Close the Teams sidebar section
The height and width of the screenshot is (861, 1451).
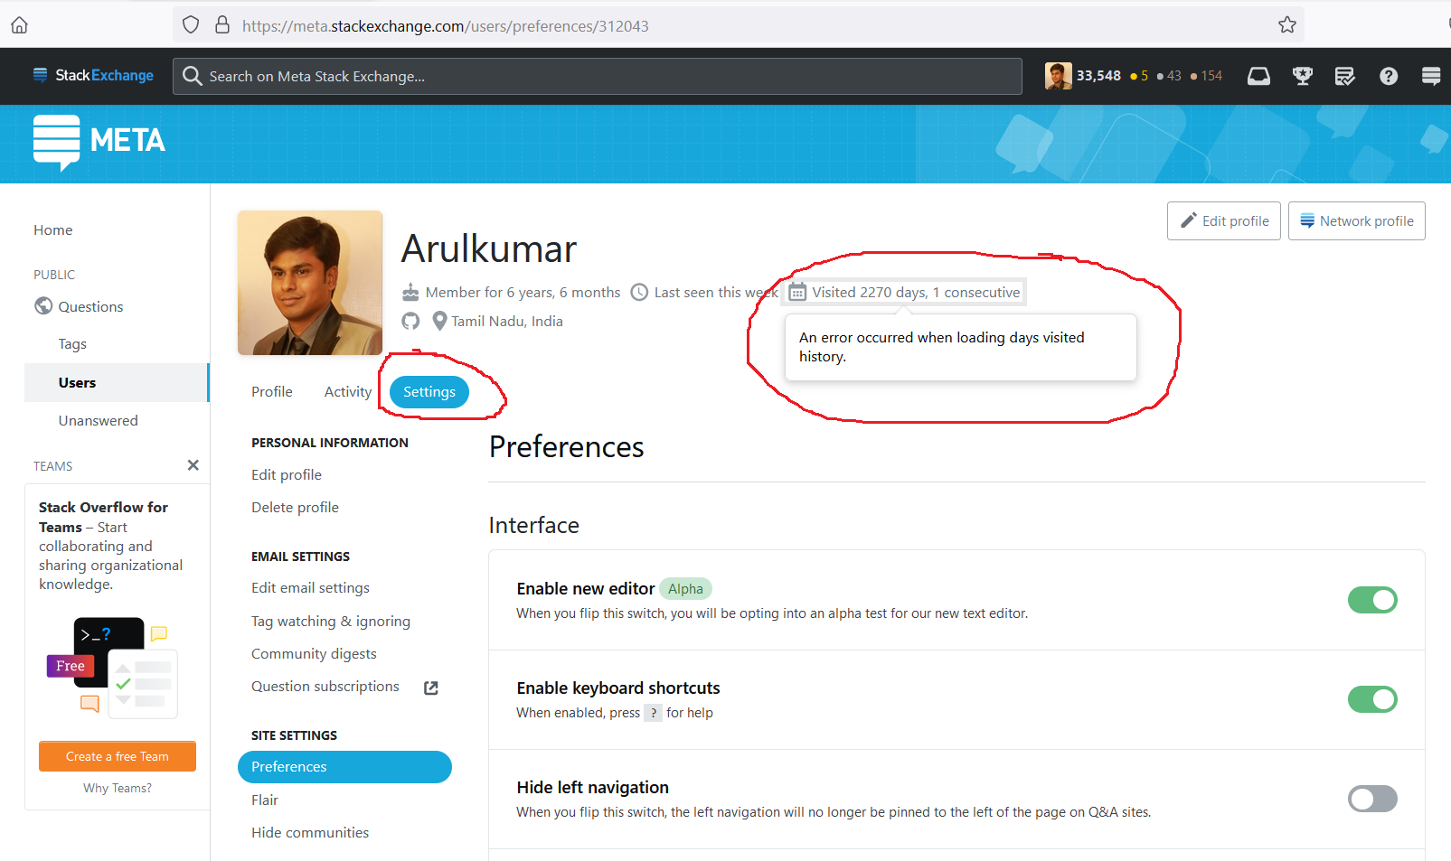click(193, 465)
